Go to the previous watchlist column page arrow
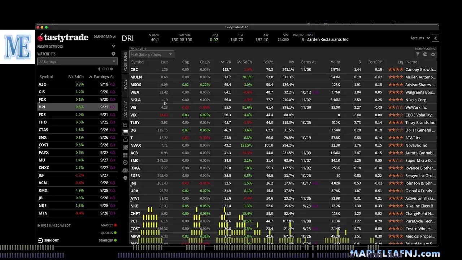Image resolution: width=462 pixels, height=260 pixels. click(x=99, y=69)
